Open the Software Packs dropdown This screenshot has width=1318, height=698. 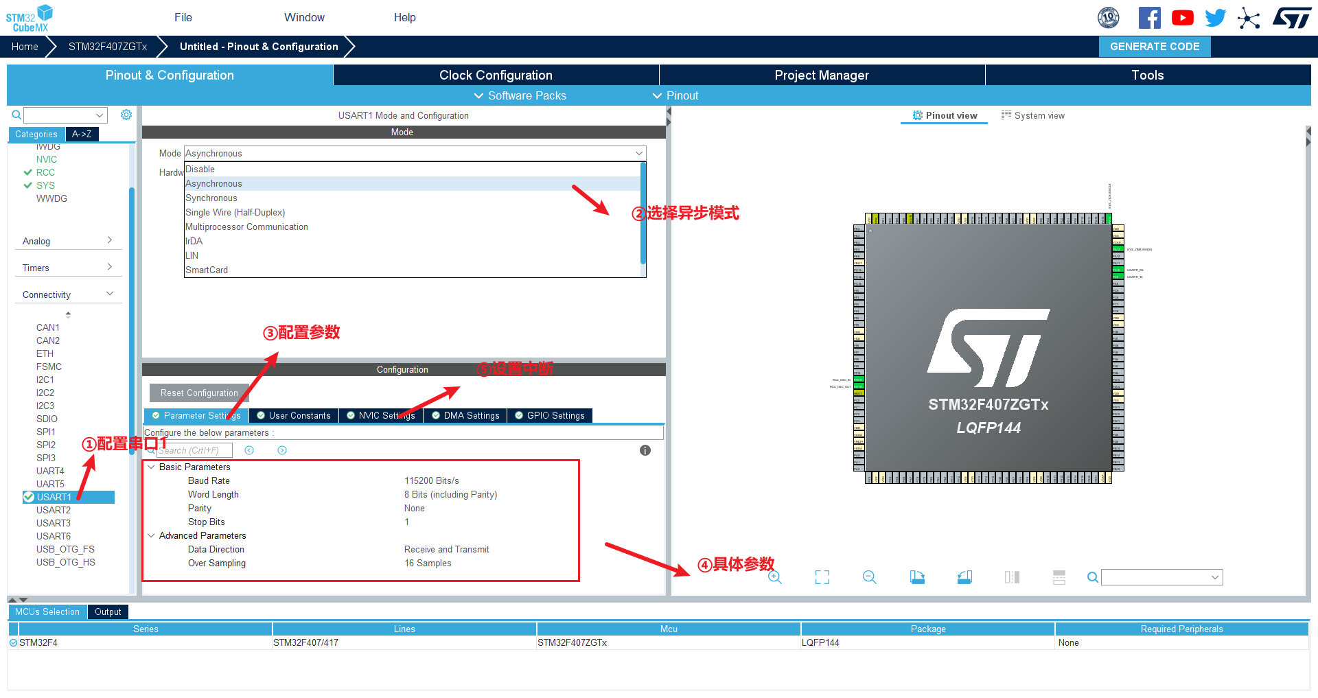click(520, 95)
